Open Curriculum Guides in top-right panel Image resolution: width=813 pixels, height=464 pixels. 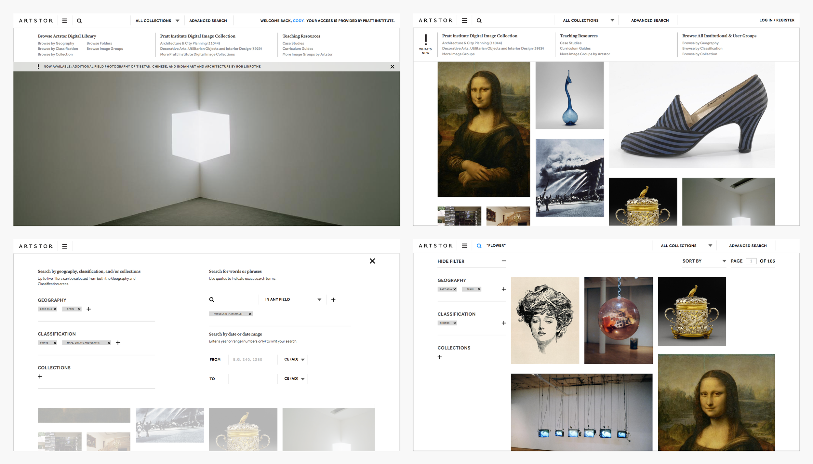(575, 48)
